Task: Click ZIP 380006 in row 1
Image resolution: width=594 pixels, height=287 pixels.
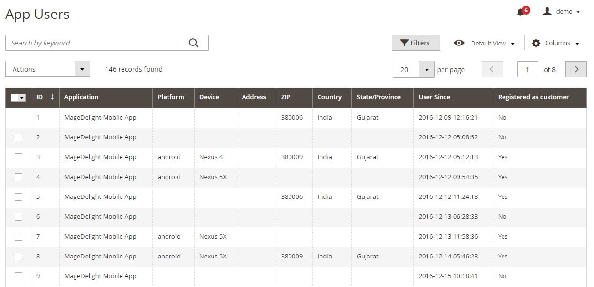Action: tap(292, 117)
